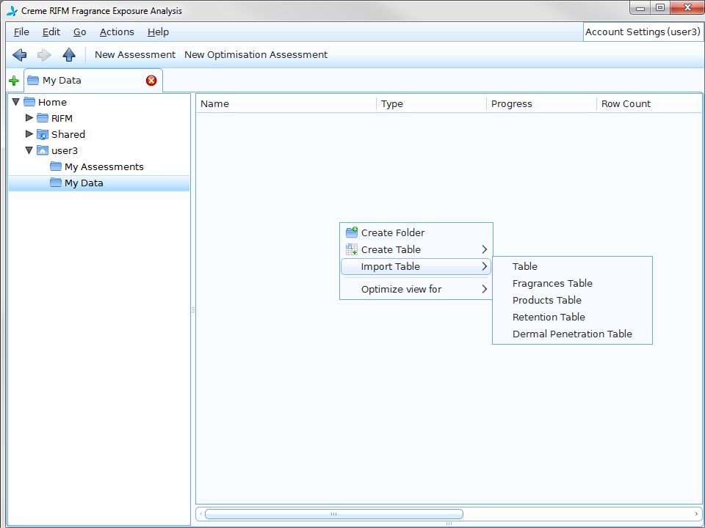Viewport: 705px width, 528px height.
Task: Click the scrollbar left arrow
Action: pos(201,513)
